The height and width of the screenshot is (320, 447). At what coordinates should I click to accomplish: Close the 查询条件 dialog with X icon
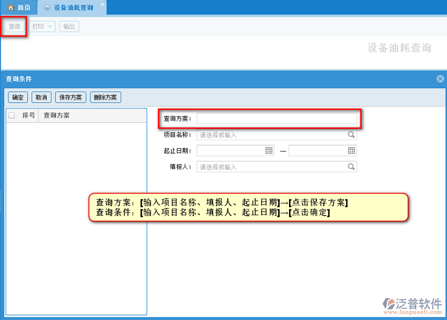(440, 79)
